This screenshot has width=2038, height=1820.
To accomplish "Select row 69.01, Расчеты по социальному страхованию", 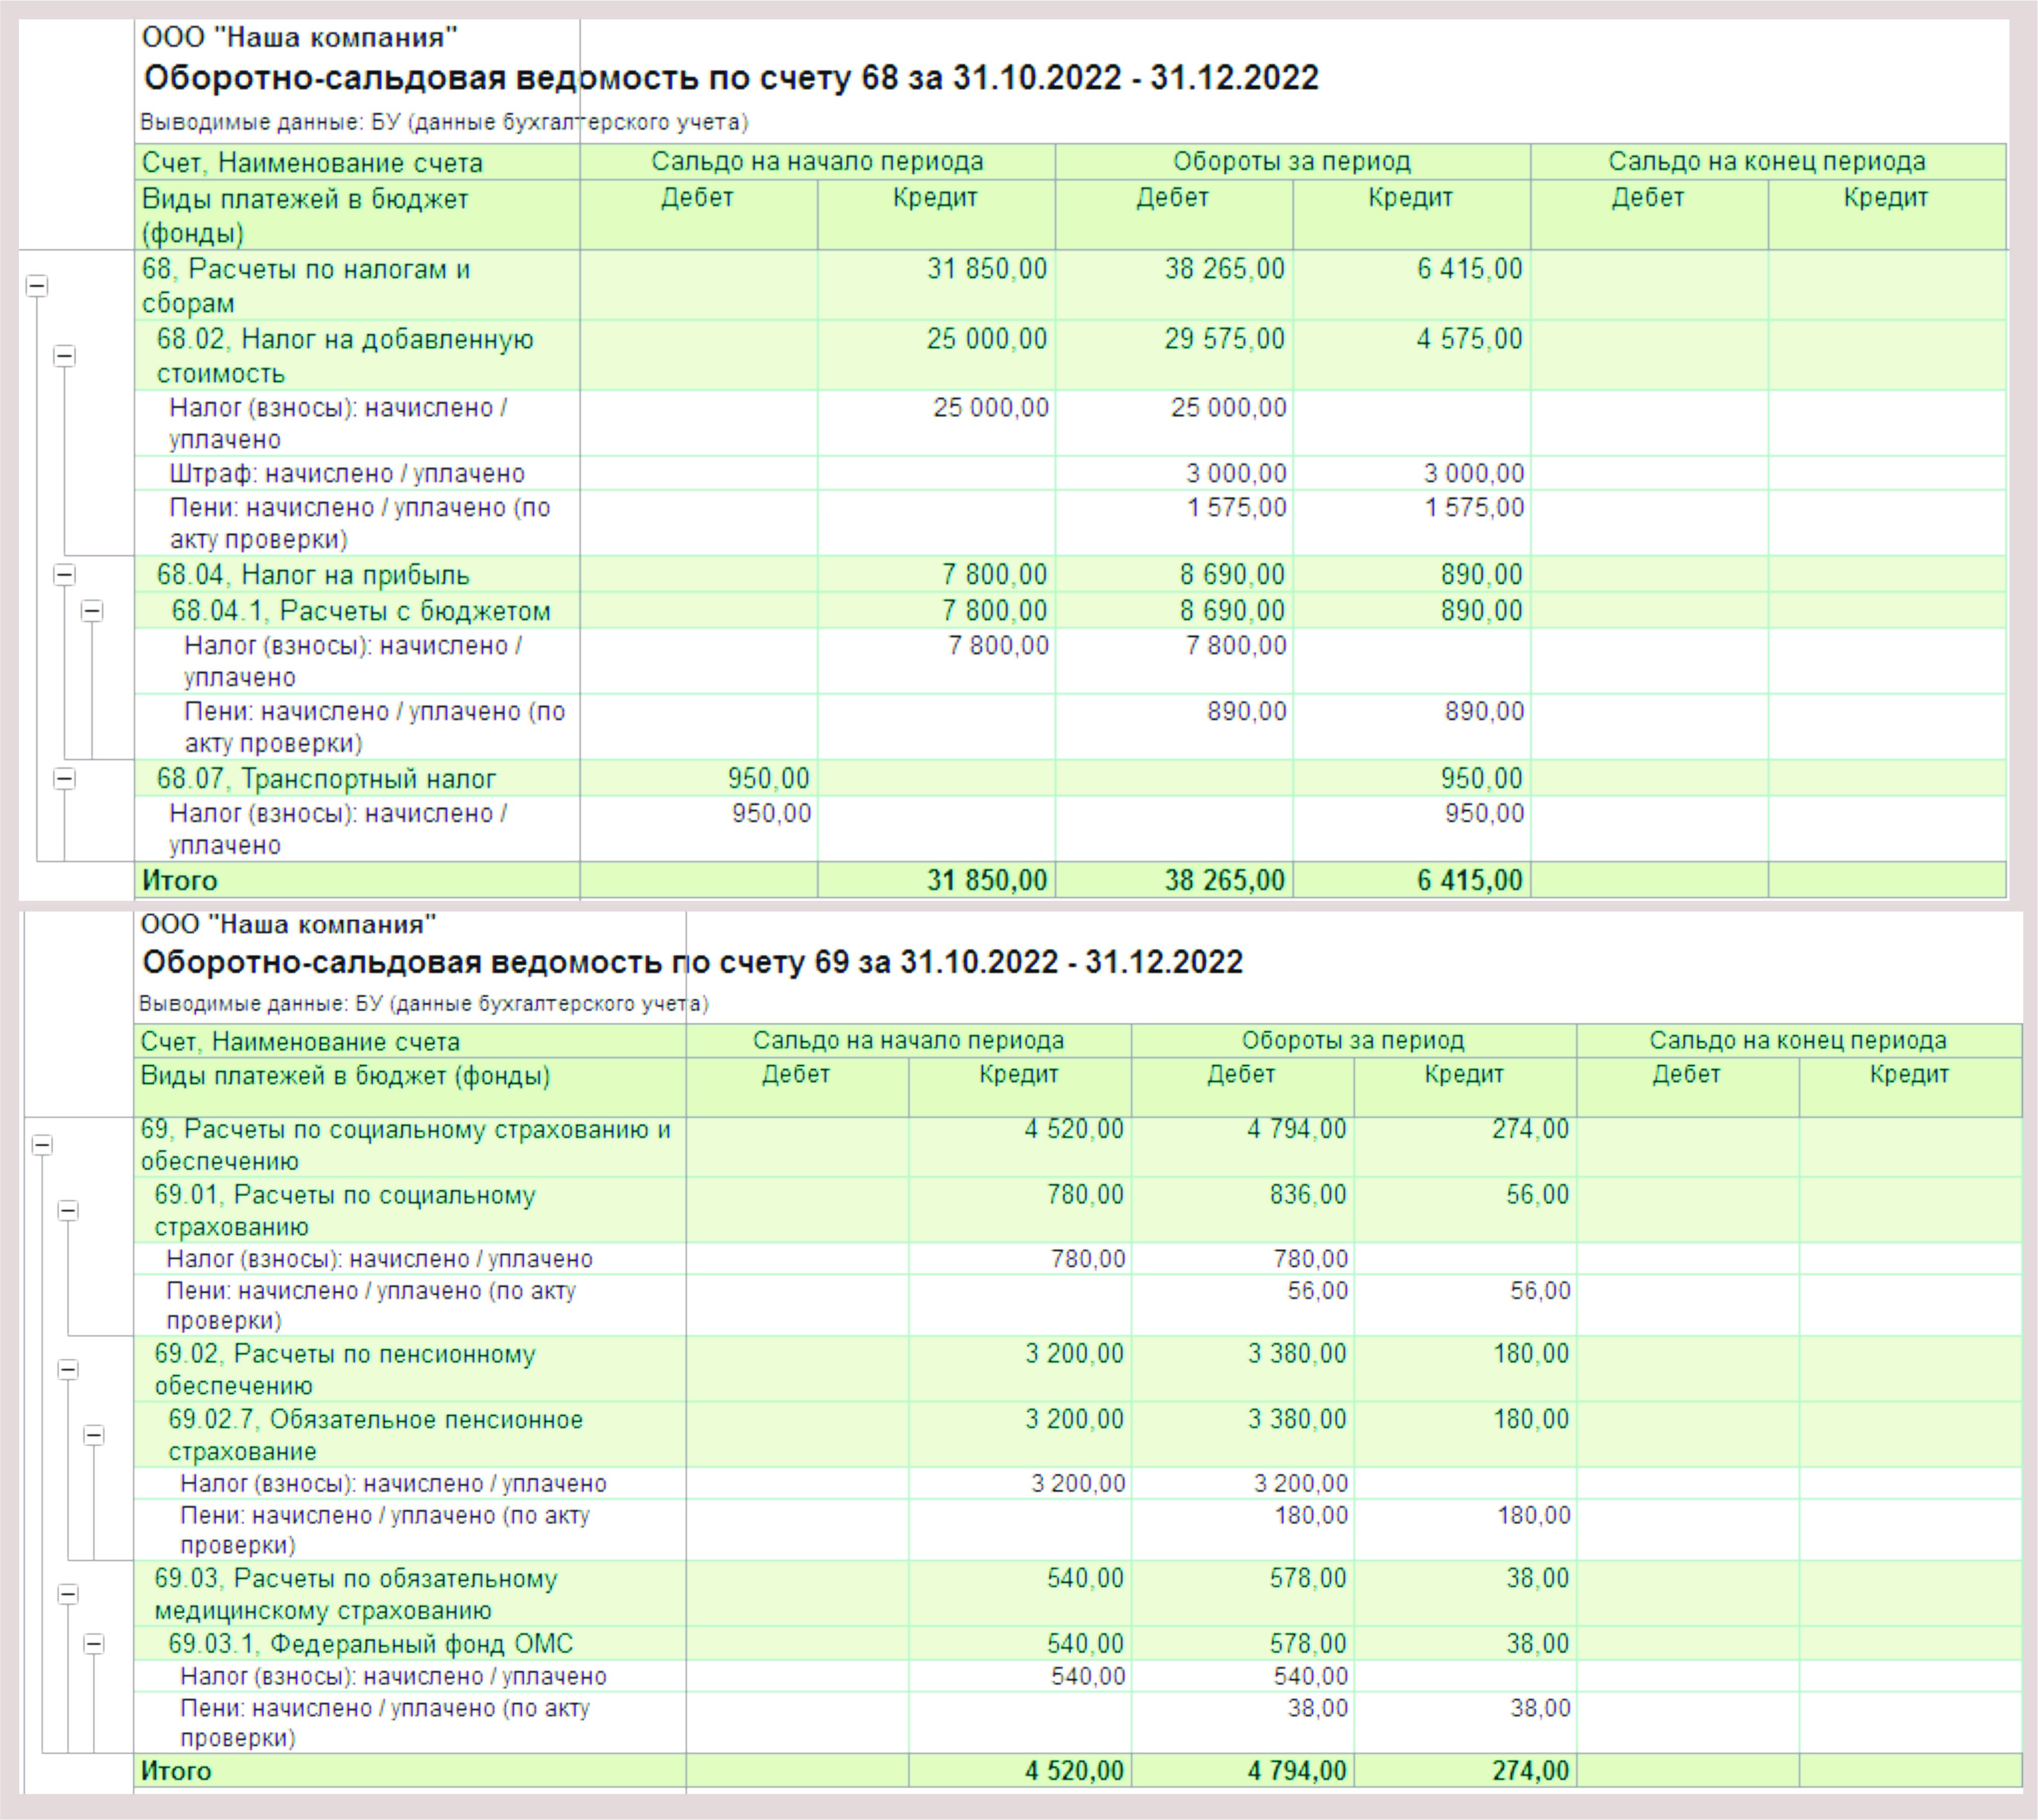I will click(1078, 1210).
